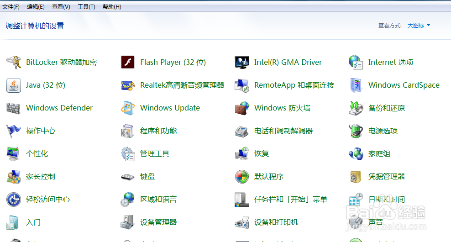The image size is (451, 242).
Task: Open the 个性化 personalization icon
Action: 13,154
